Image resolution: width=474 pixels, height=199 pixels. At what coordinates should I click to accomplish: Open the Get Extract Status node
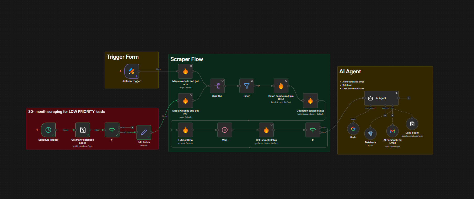point(266,130)
